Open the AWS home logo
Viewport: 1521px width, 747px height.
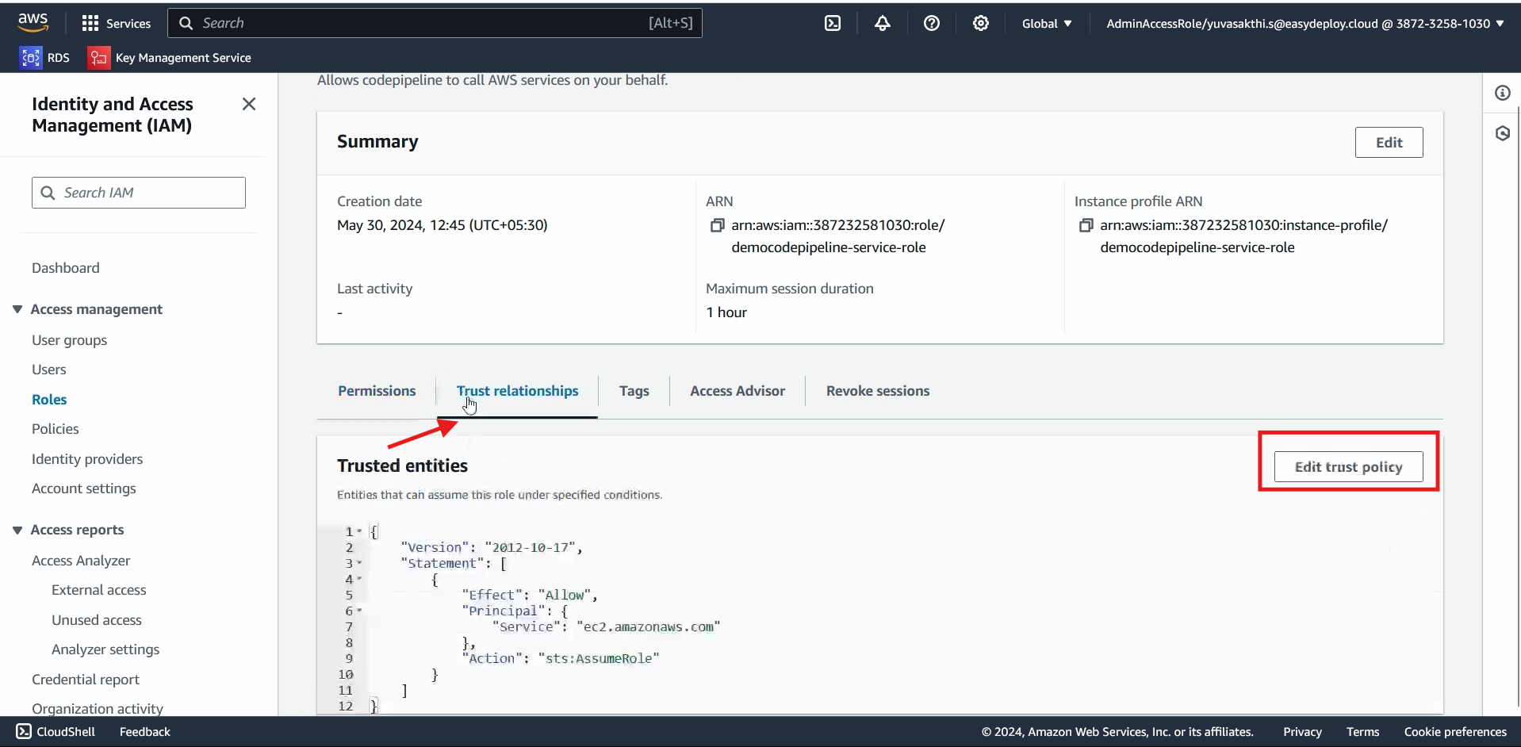point(33,23)
